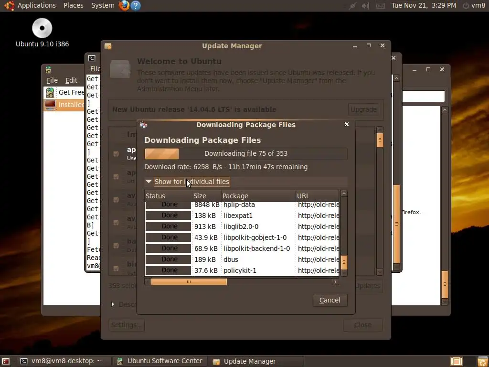The image size is (489, 367).
Task: Click the Software Center window title icon
Action: click(x=48, y=70)
